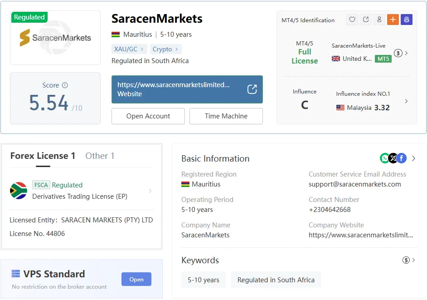
Task: Click Malaysia flag in Influence section
Action: tap(340, 108)
